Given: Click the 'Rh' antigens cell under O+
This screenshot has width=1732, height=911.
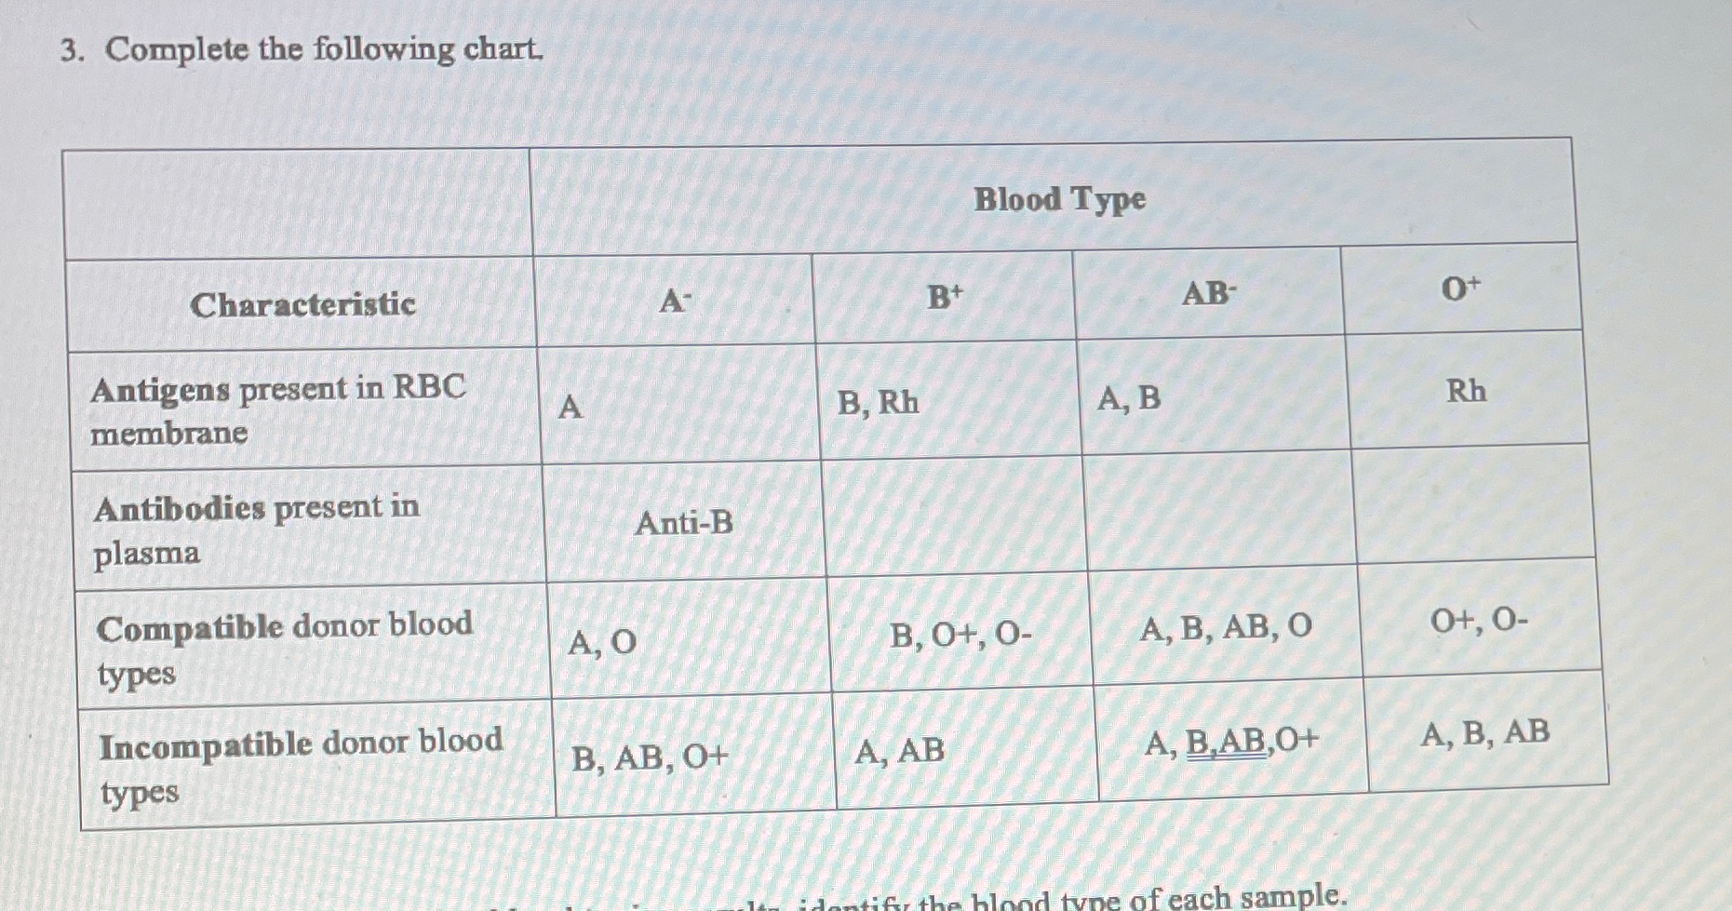Looking at the screenshot, I should 1468,389.
